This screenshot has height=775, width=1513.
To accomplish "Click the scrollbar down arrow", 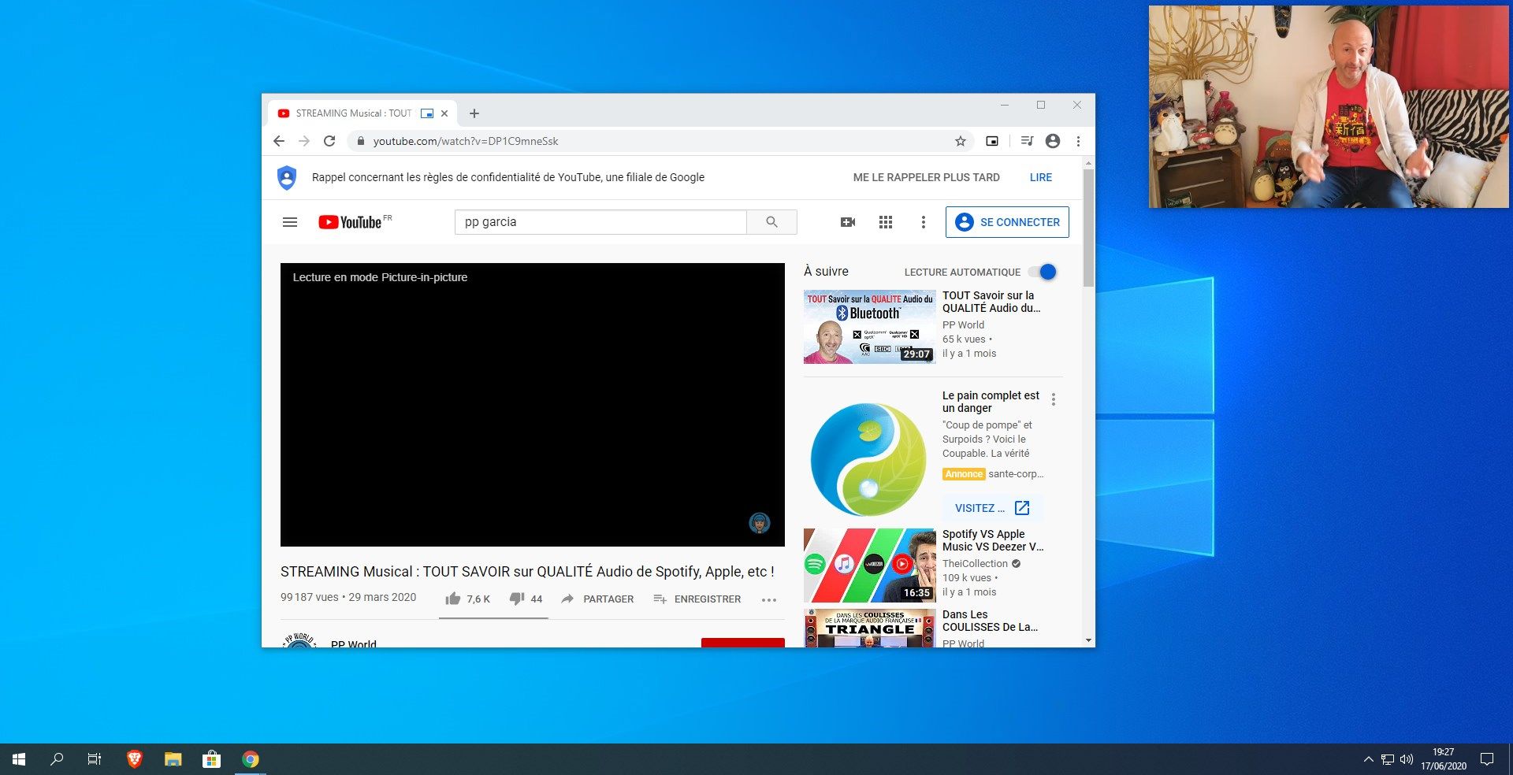I will 1088,640.
